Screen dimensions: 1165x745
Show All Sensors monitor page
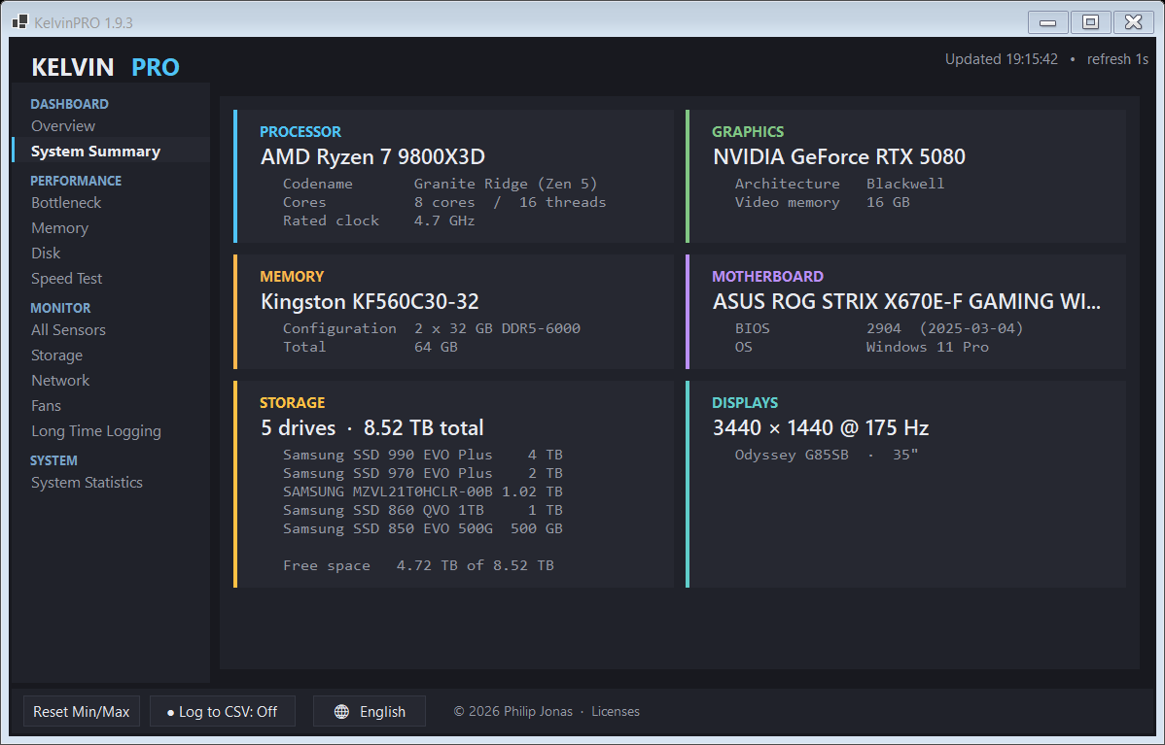pyautogui.click(x=68, y=330)
